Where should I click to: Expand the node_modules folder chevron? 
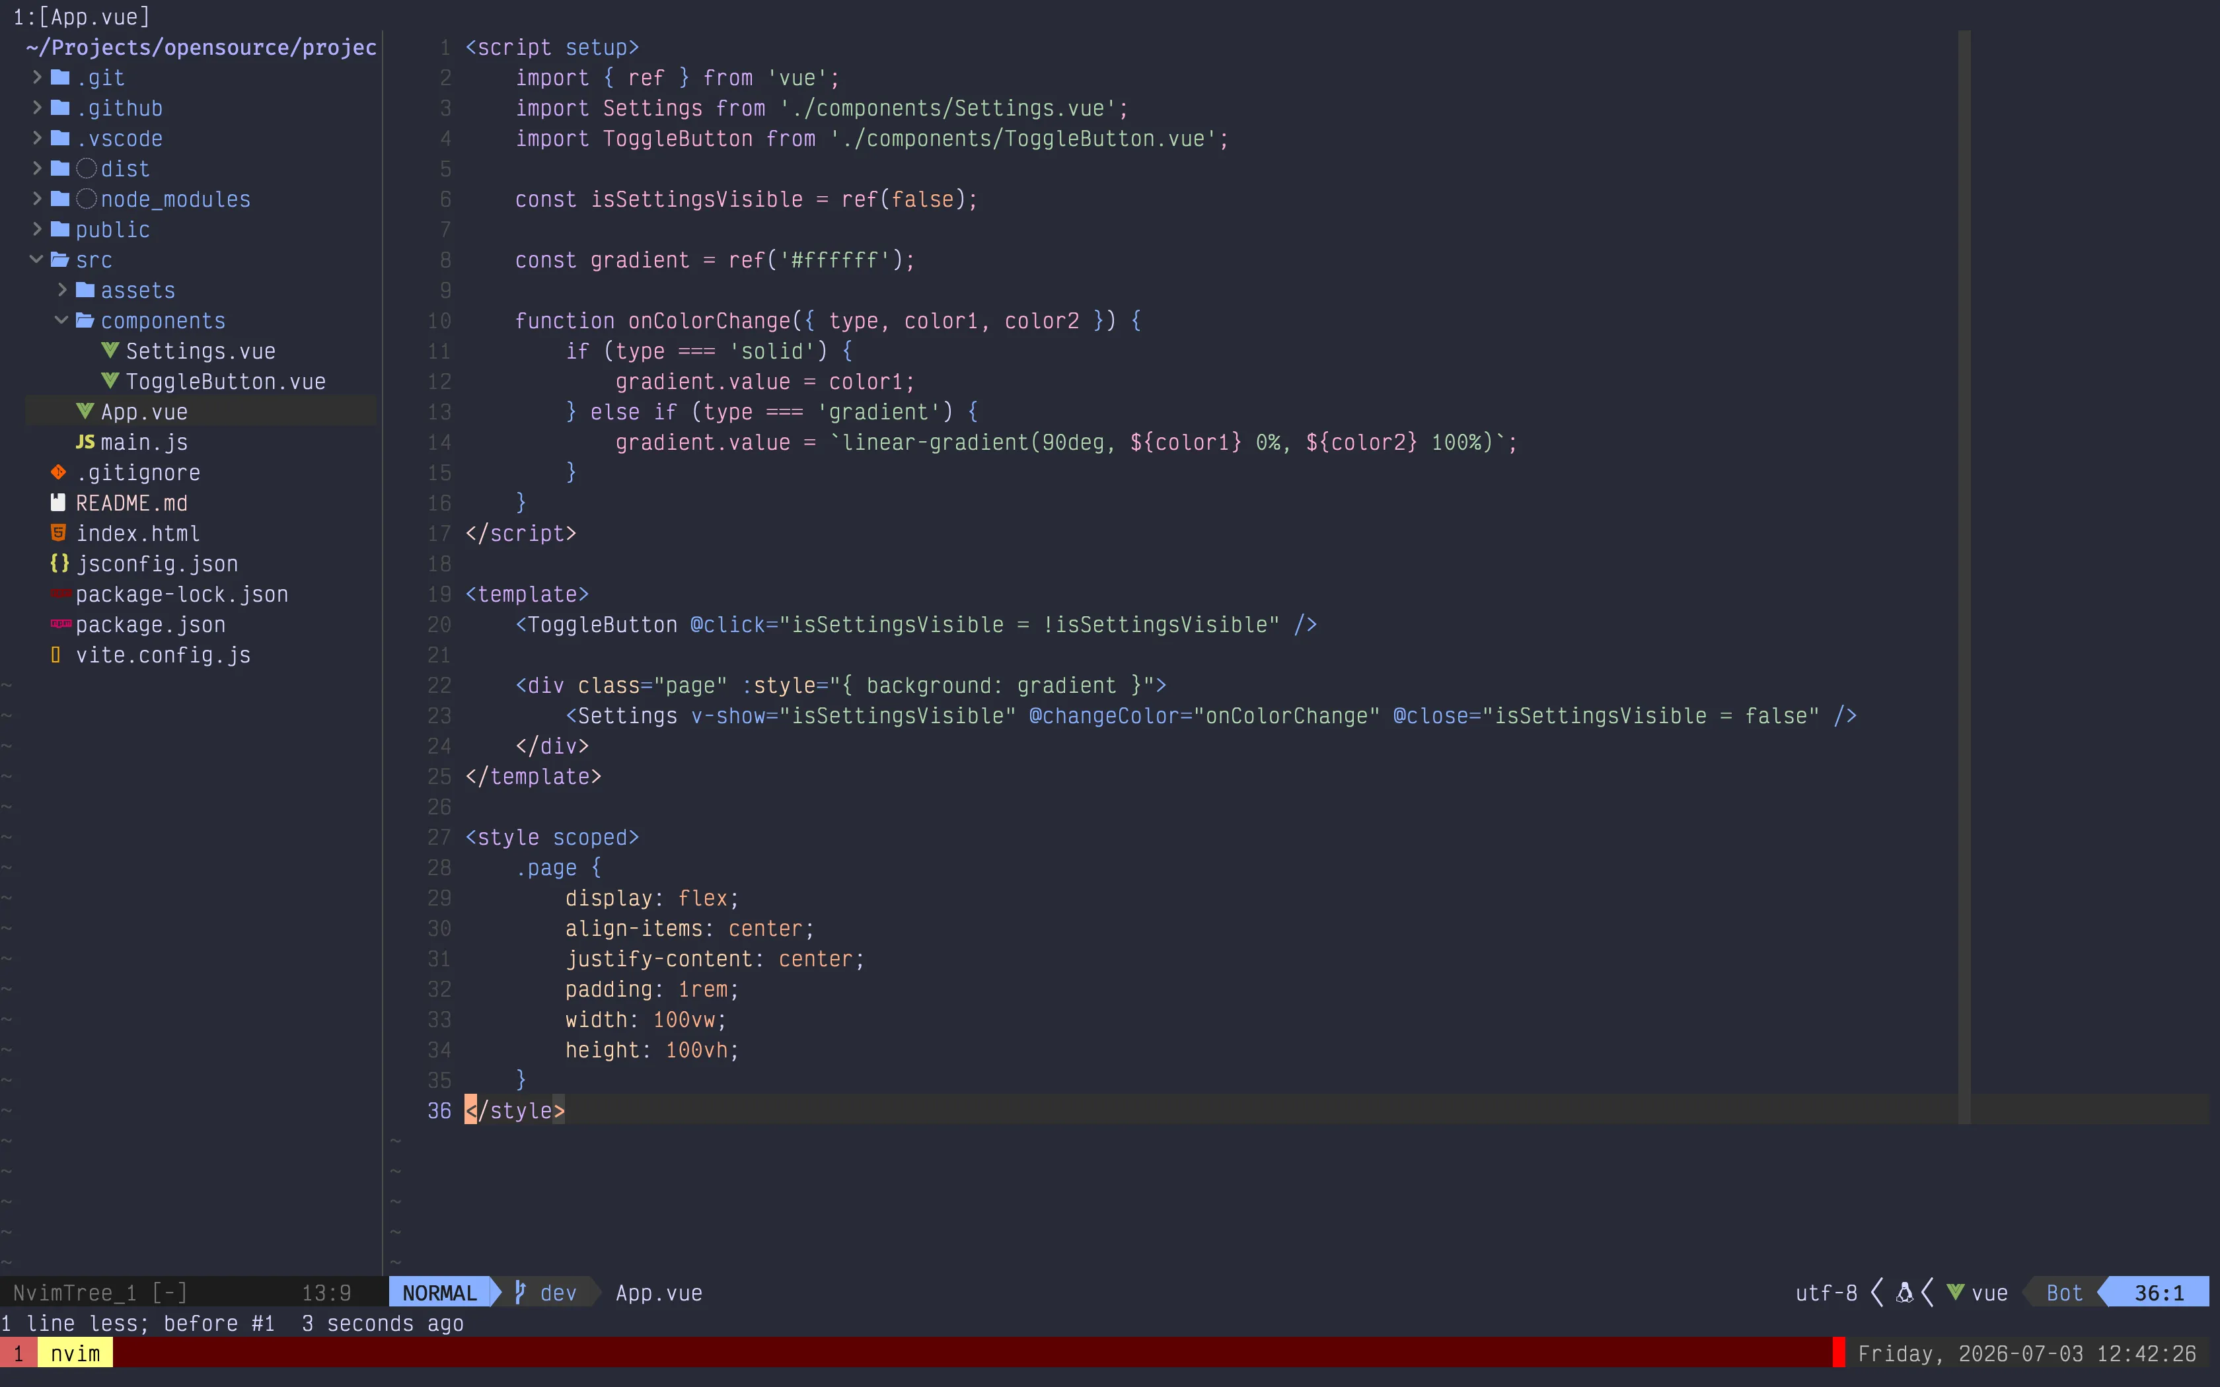(37, 198)
